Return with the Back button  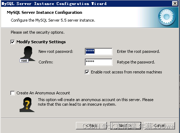91,126
